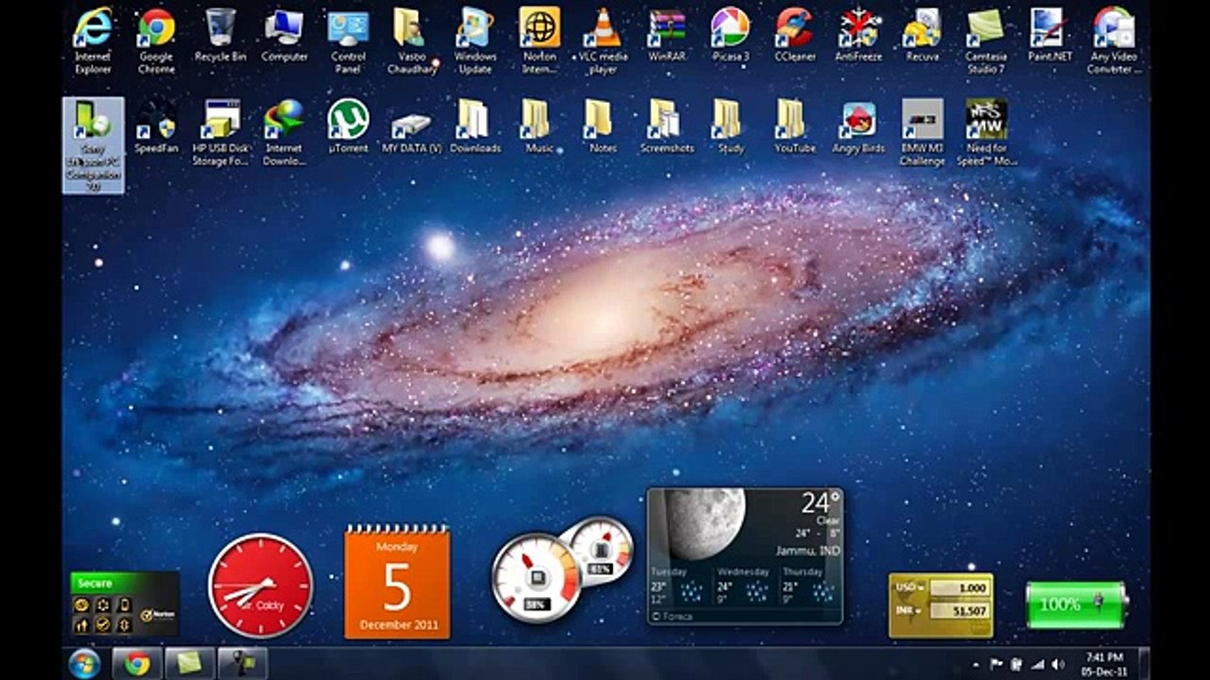This screenshot has height=680, width=1210.
Task: Click the INR amount field 51.507
Action: [x=959, y=610]
